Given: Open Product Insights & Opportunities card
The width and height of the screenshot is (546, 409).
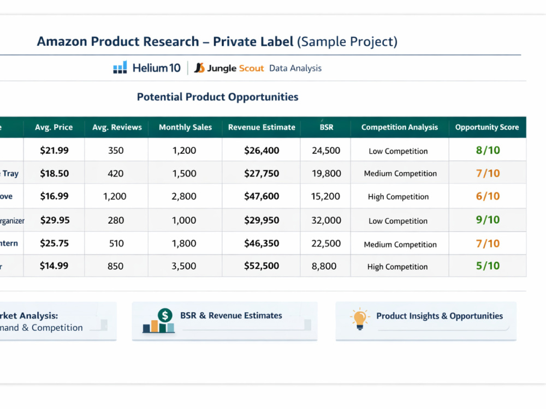Looking at the screenshot, I should coord(426,321).
